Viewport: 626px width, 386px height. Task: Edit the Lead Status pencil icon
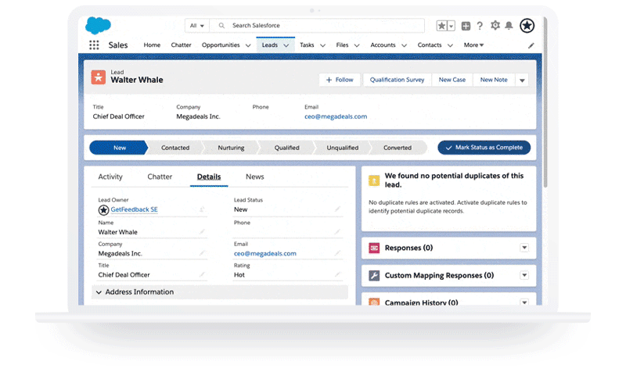(338, 209)
